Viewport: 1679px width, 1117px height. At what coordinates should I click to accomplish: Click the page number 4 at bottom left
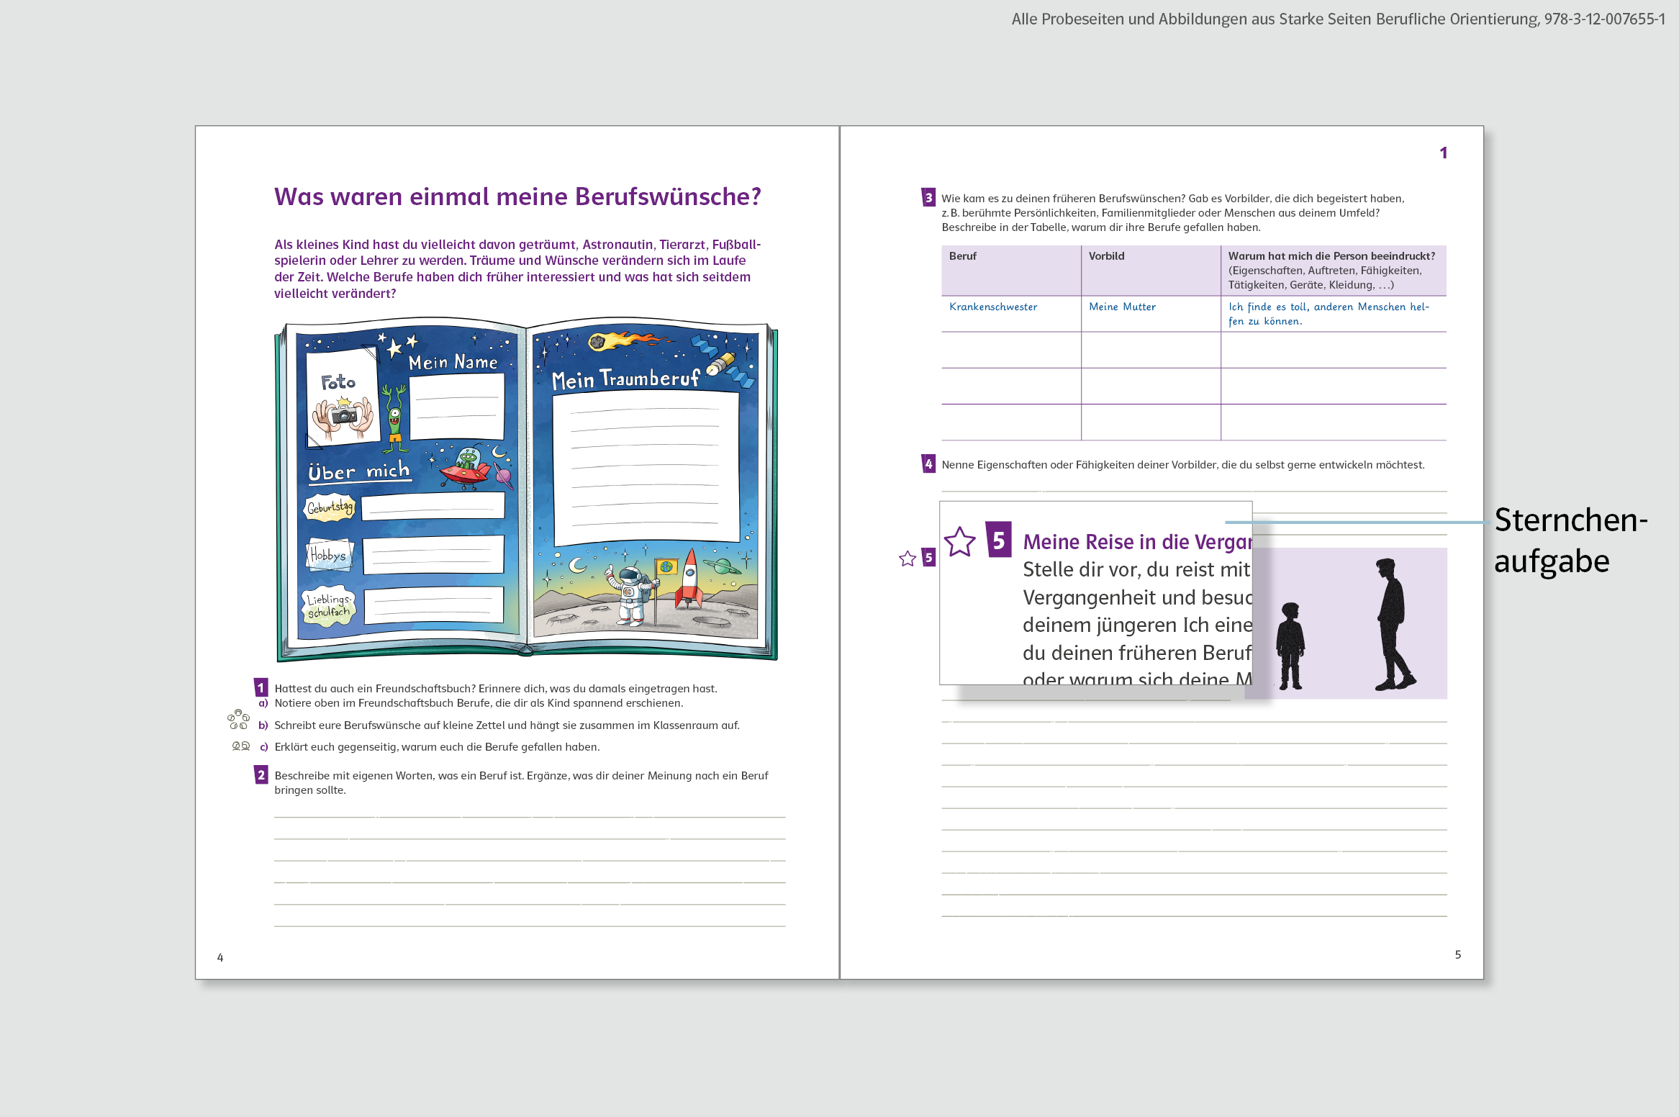tap(220, 957)
